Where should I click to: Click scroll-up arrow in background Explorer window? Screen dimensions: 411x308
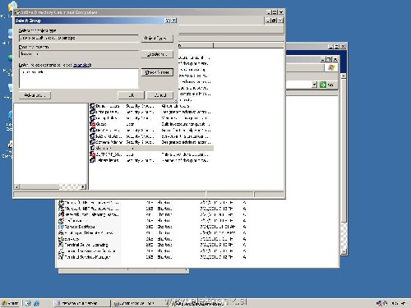pyautogui.click(x=344, y=76)
